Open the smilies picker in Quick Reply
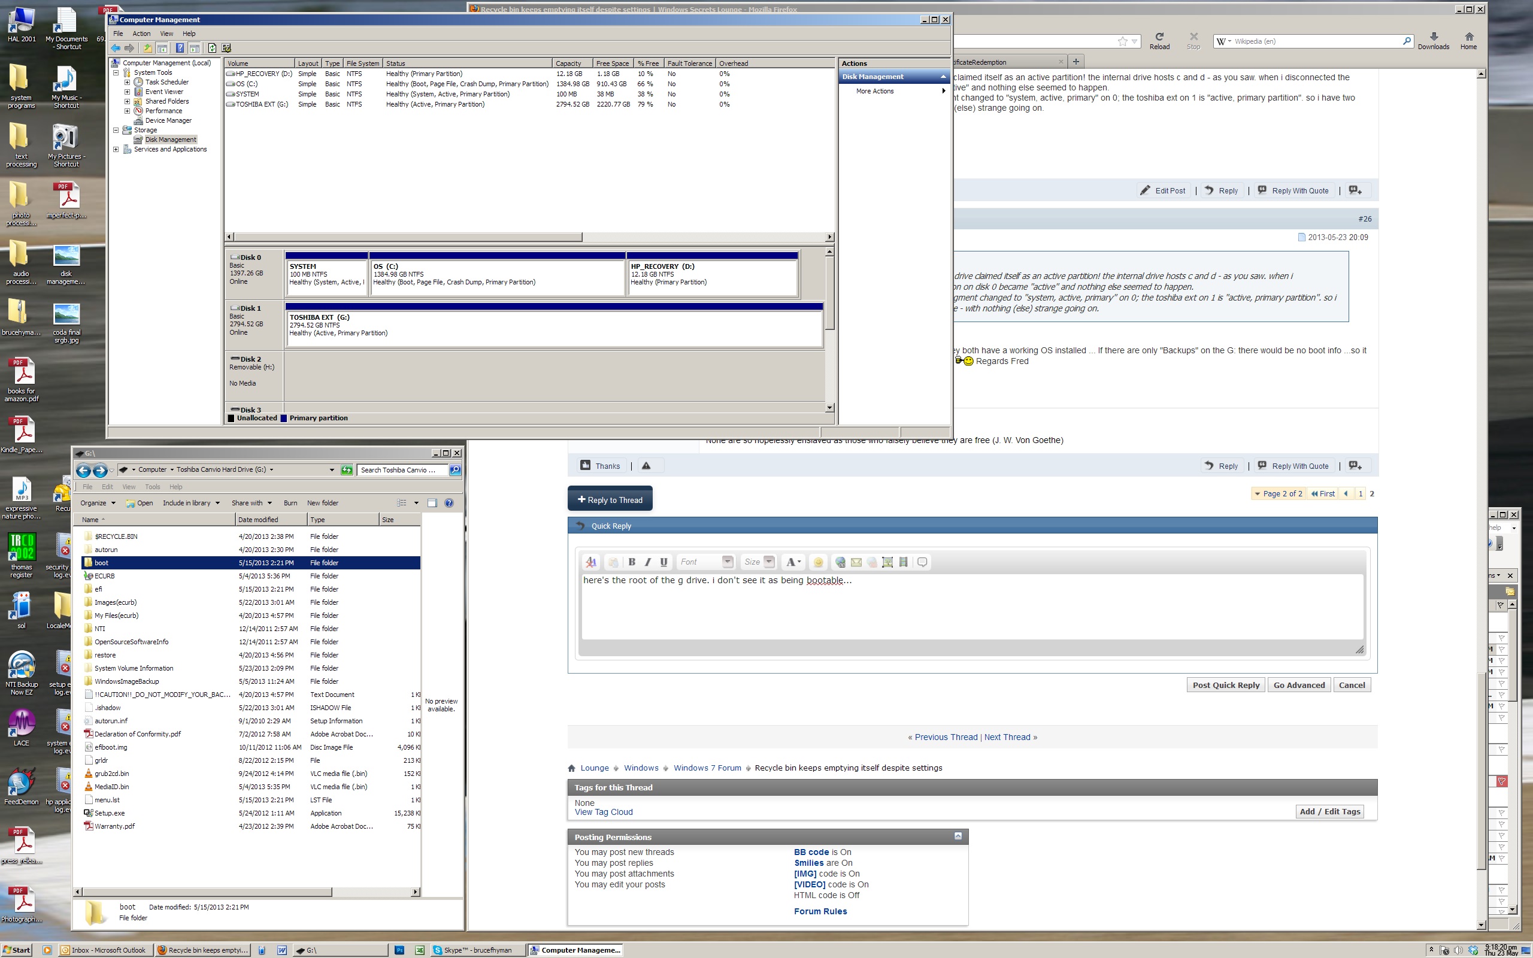1533x958 pixels. tap(818, 562)
